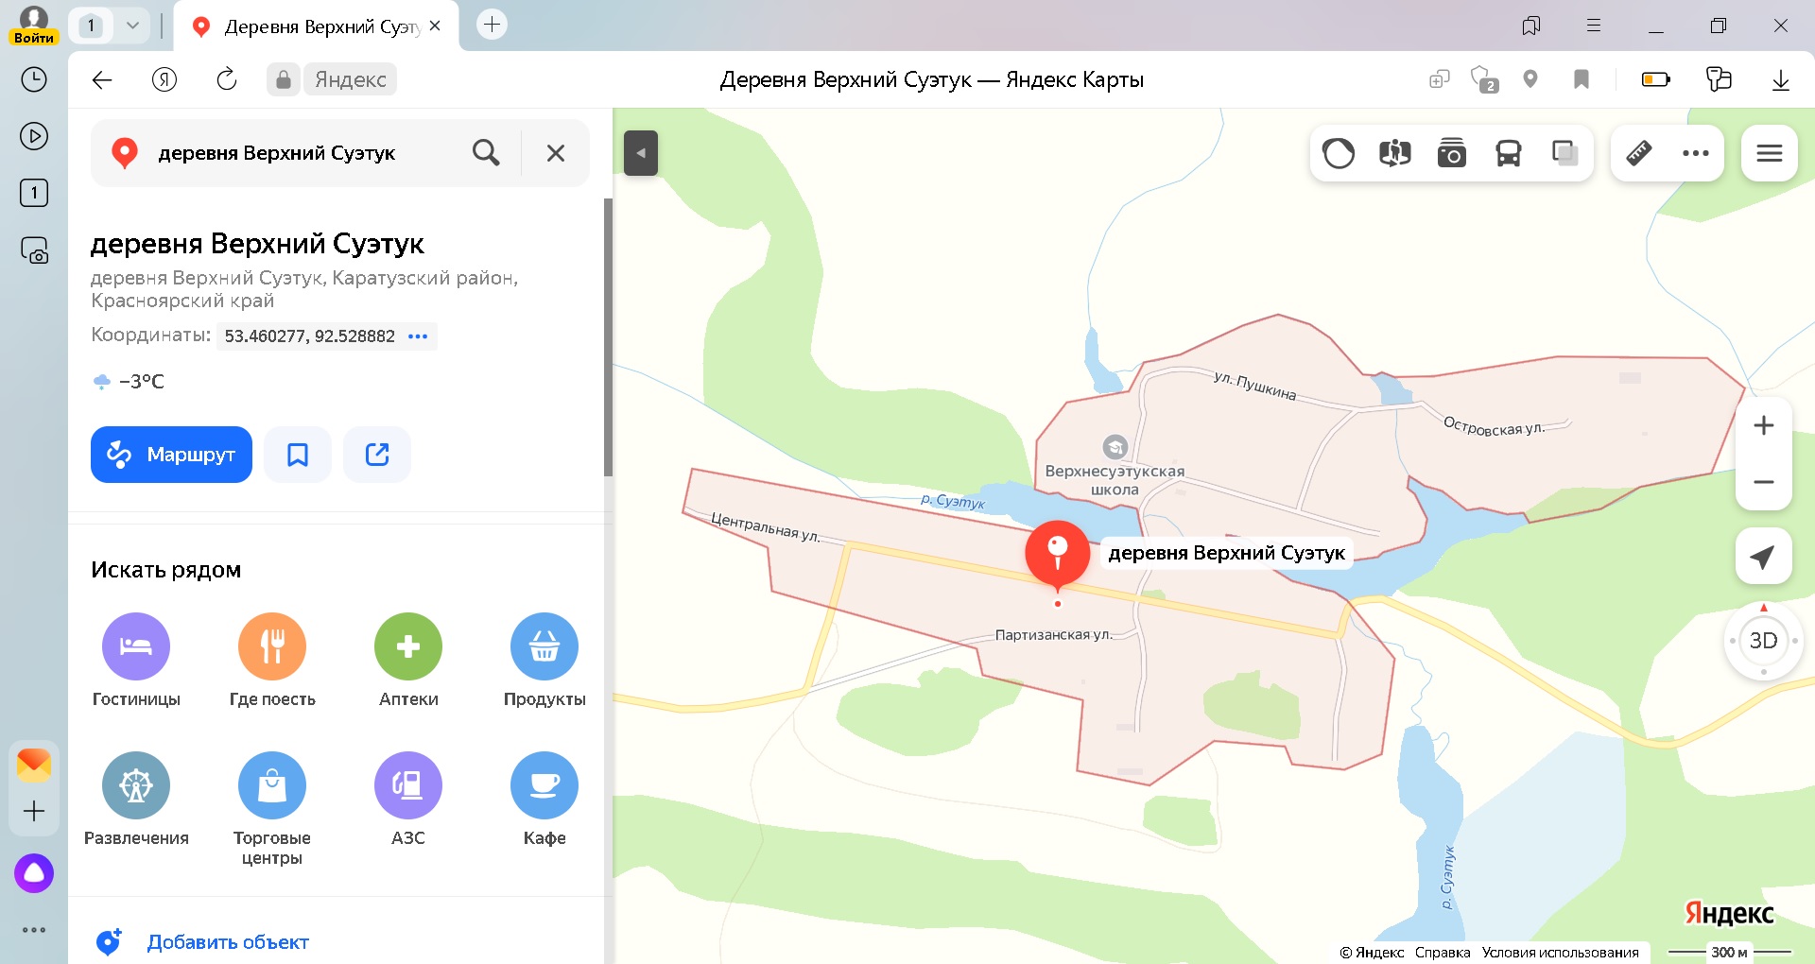Click © Яндекс copyright link
This screenshot has width=1815, height=964.
coord(1372,953)
